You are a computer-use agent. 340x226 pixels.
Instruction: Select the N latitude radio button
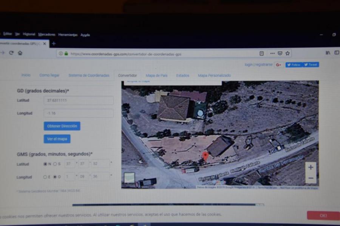coord(45,164)
